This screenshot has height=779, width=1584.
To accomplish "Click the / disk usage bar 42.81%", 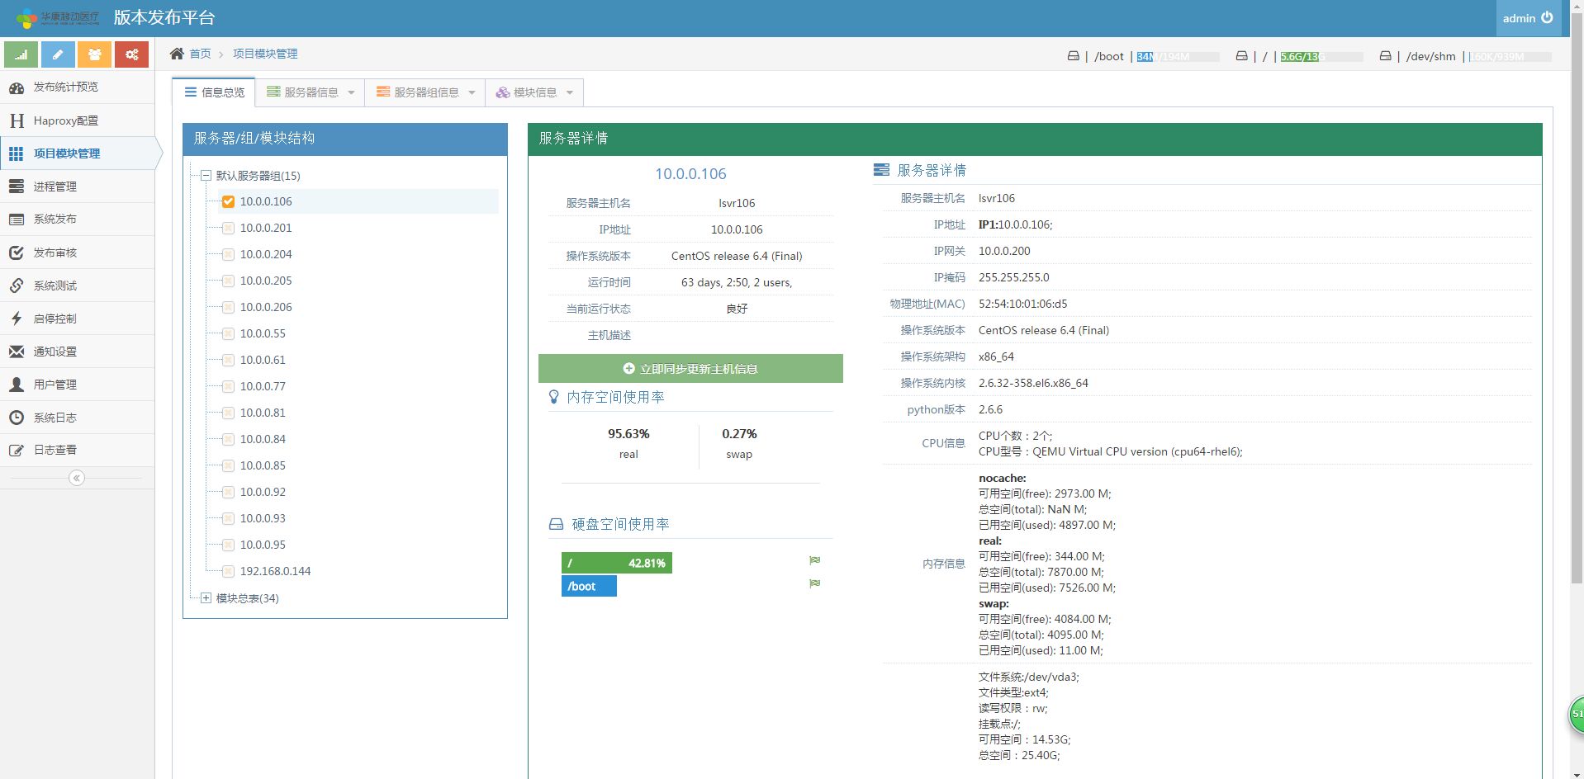I will pyautogui.click(x=616, y=563).
